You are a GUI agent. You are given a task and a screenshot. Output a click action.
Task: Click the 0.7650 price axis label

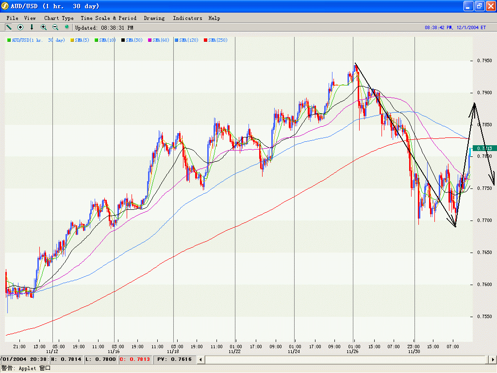[x=485, y=253]
